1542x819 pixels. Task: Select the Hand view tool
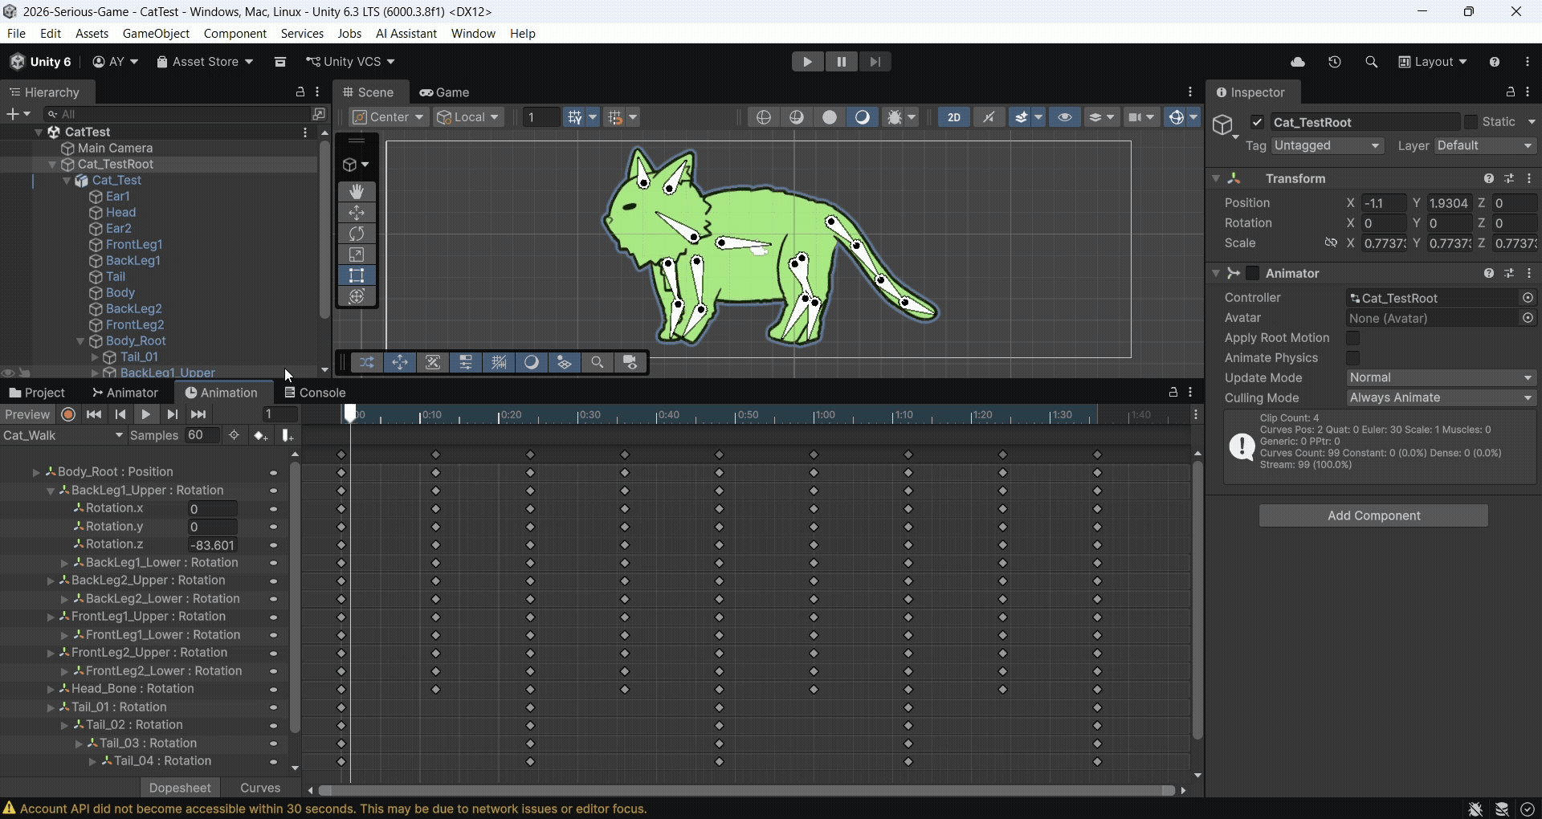357,191
